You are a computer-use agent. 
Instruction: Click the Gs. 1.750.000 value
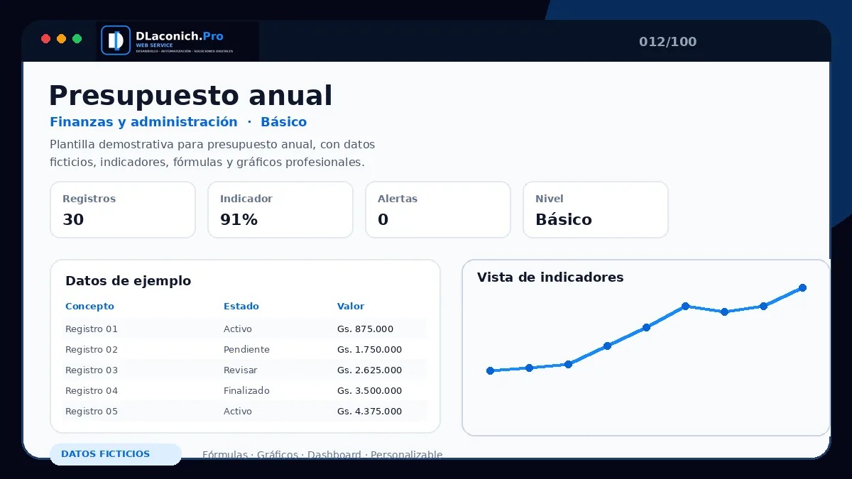point(369,350)
